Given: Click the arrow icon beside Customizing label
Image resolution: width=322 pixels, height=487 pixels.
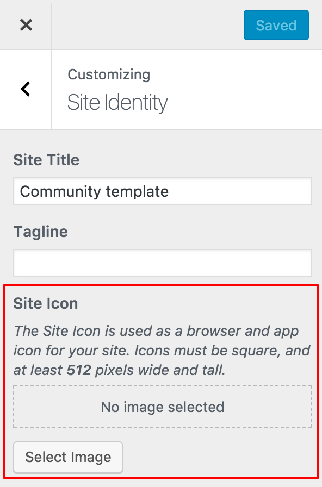Looking at the screenshot, I should click(x=26, y=89).
